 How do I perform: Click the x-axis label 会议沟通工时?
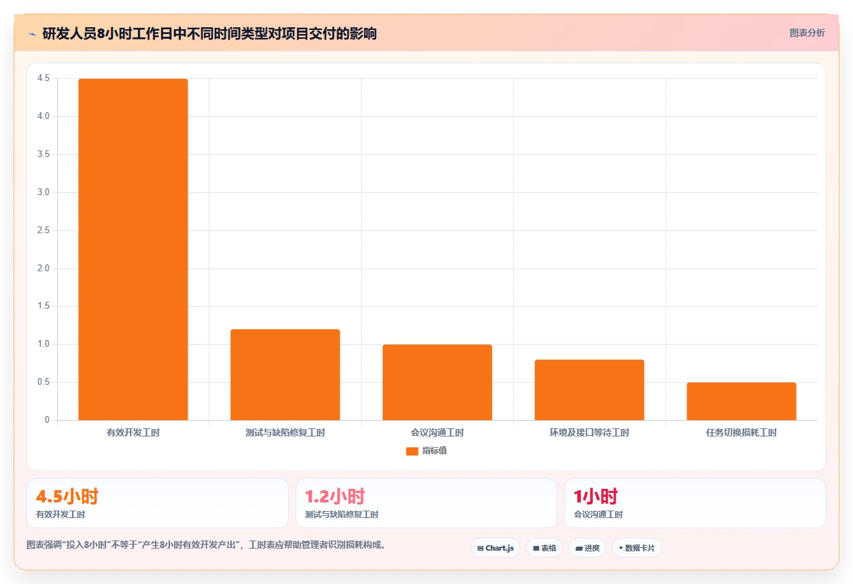click(437, 433)
